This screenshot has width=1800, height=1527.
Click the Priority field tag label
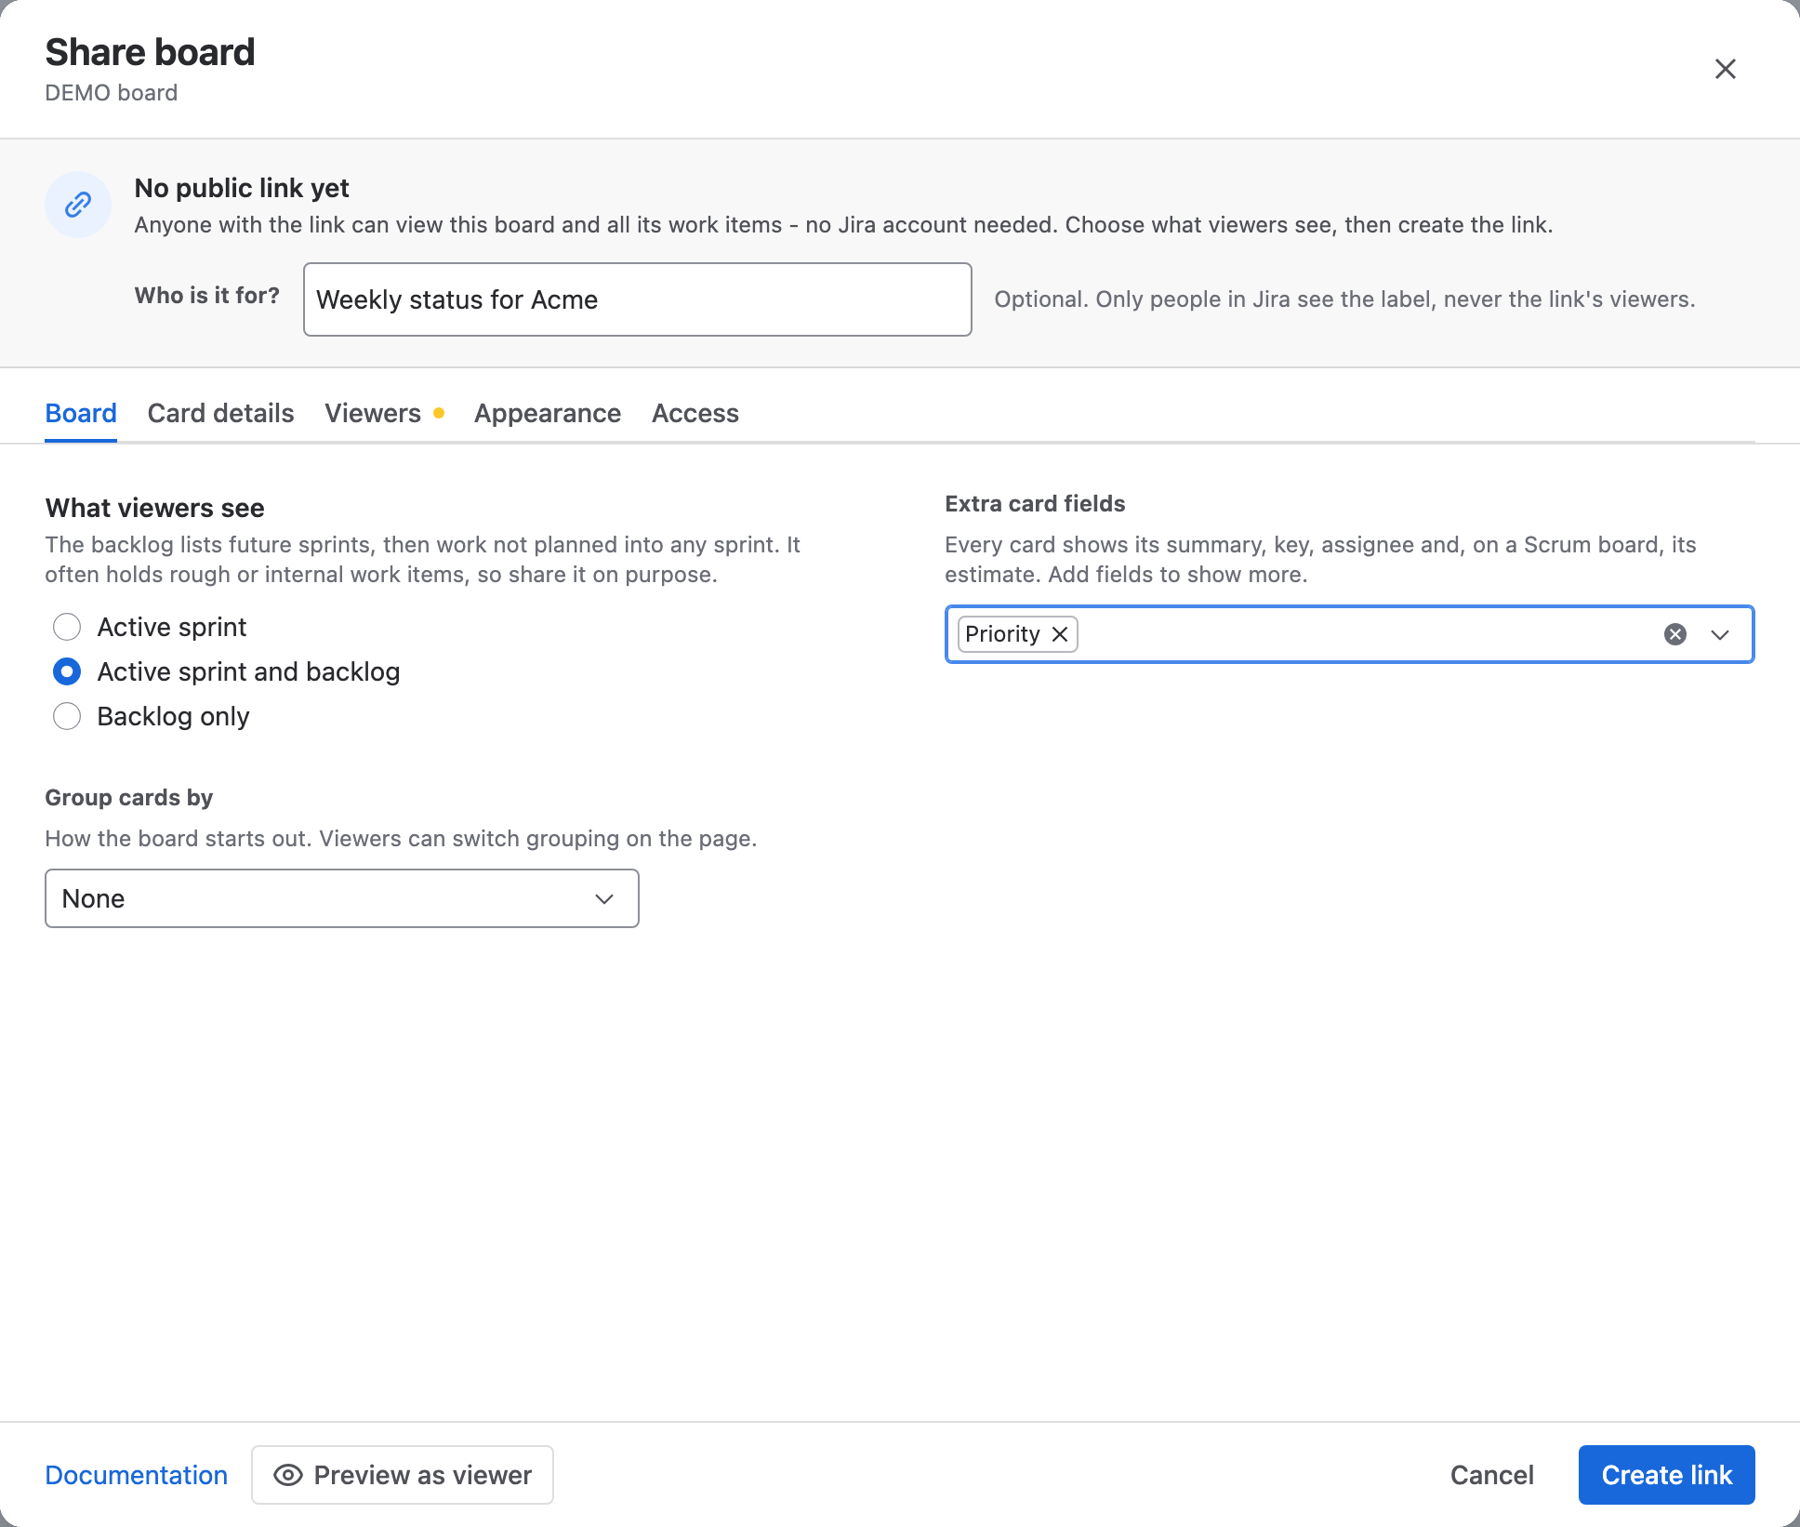coord(1002,634)
